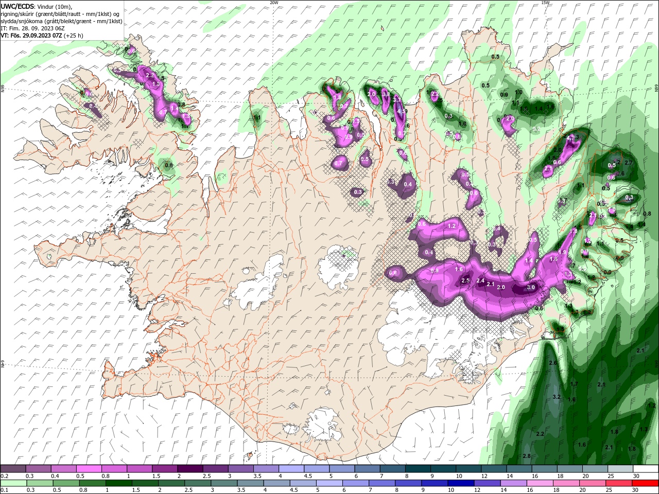Click the 'rigning/skúrir' legend description line
This screenshot has width=659, height=494.
click(60, 14)
